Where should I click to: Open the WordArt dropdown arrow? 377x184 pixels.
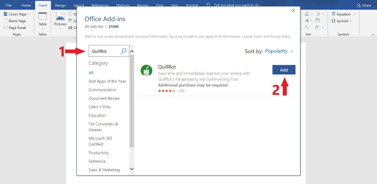312,21
